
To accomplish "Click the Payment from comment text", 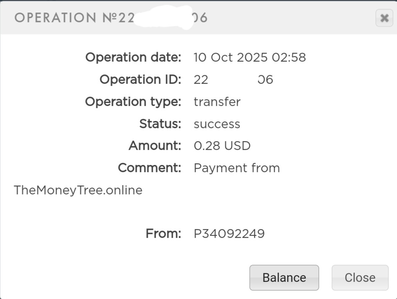I will click(237, 168).
